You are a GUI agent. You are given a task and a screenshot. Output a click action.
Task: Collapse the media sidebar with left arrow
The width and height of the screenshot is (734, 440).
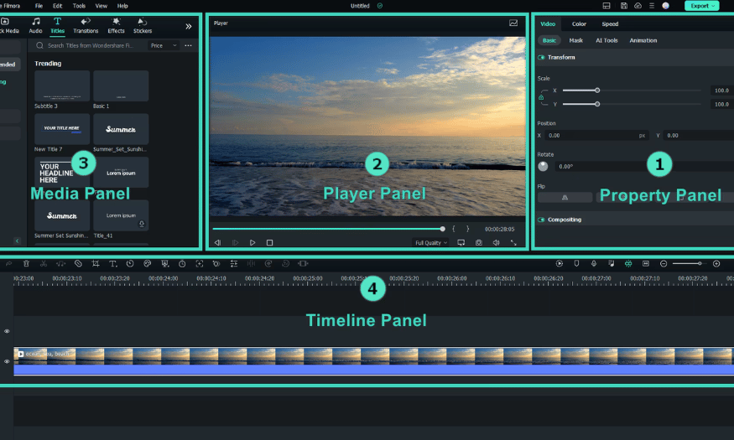click(x=17, y=241)
